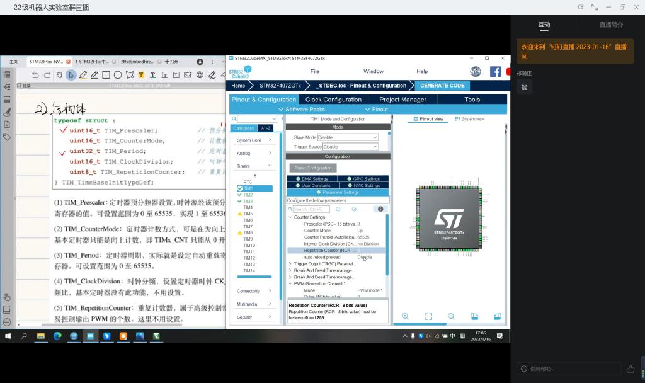Toggle the A->Z sorting view
The height and width of the screenshot is (383, 645).
pos(265,128)
